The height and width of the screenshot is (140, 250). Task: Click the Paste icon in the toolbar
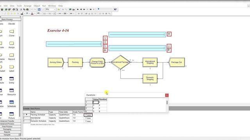pos(27,9)
